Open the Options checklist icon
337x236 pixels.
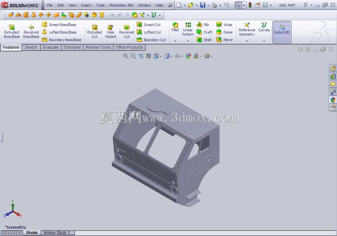[266, 5]
